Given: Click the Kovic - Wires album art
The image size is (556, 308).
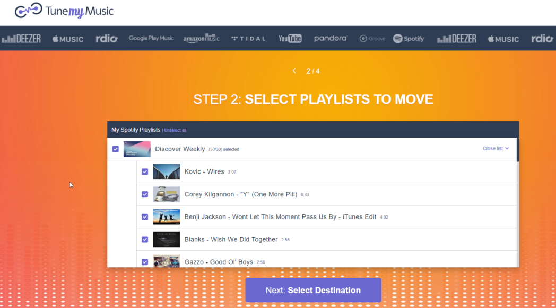Looking at the screenshot, I should point(166,171).
